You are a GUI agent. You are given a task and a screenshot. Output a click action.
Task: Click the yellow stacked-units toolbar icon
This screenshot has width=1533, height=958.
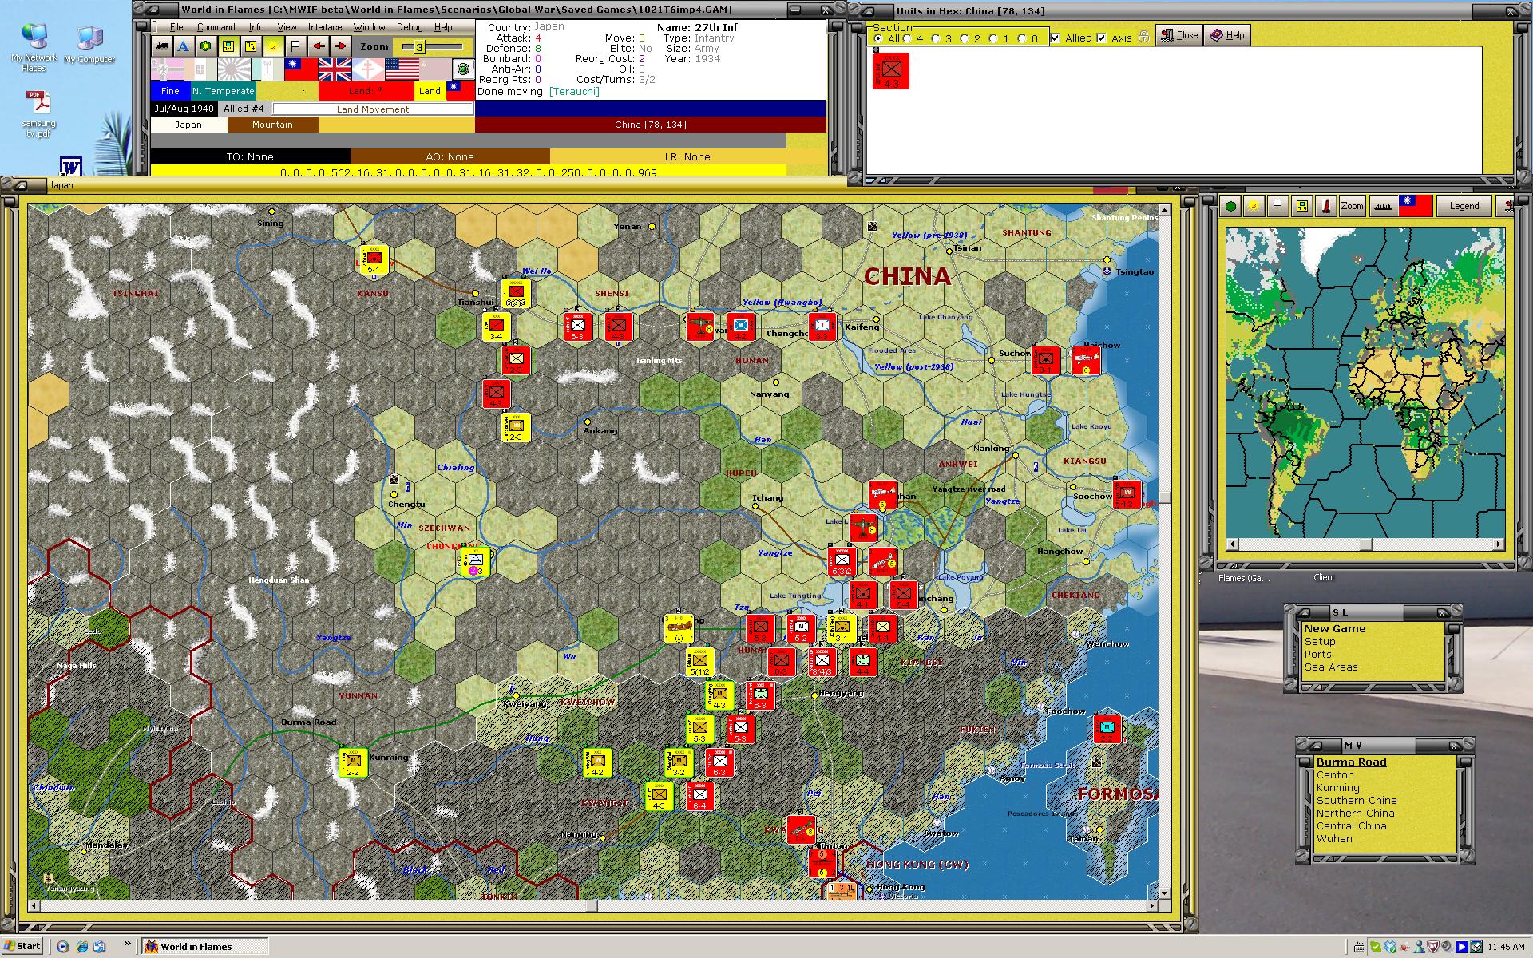coord(251,46)
